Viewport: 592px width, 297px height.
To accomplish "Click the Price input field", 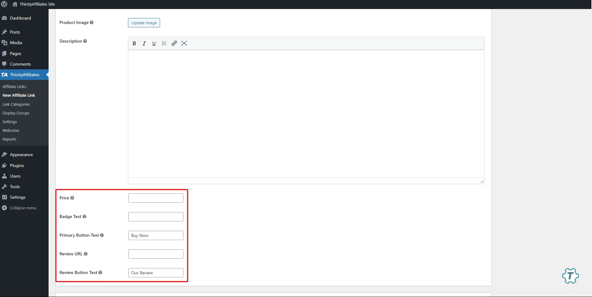I will [156, 198].
